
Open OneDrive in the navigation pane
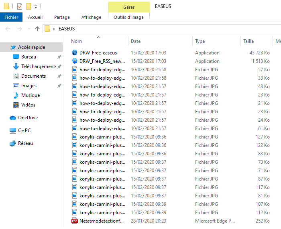pos(27,118)
